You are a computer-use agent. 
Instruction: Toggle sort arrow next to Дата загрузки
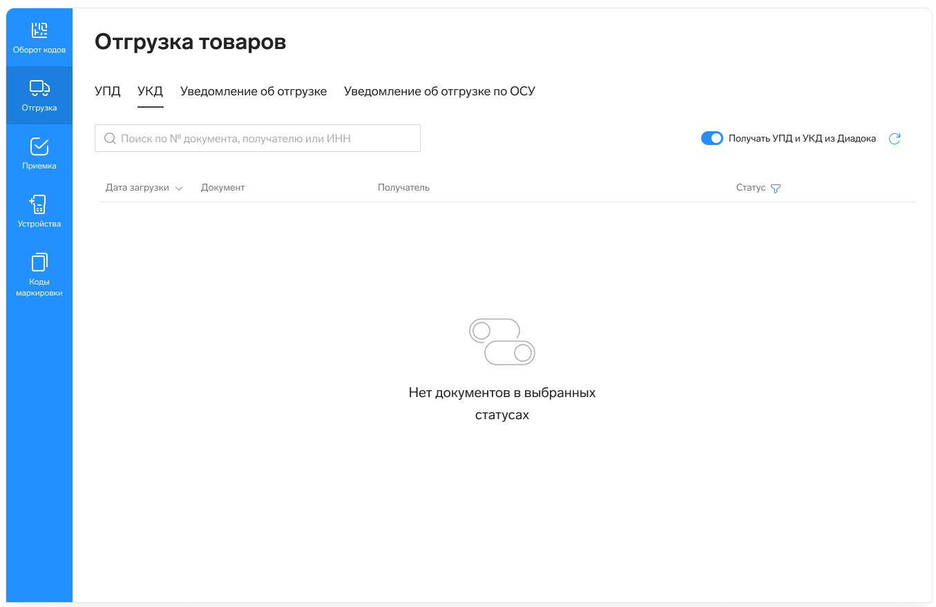179,189
